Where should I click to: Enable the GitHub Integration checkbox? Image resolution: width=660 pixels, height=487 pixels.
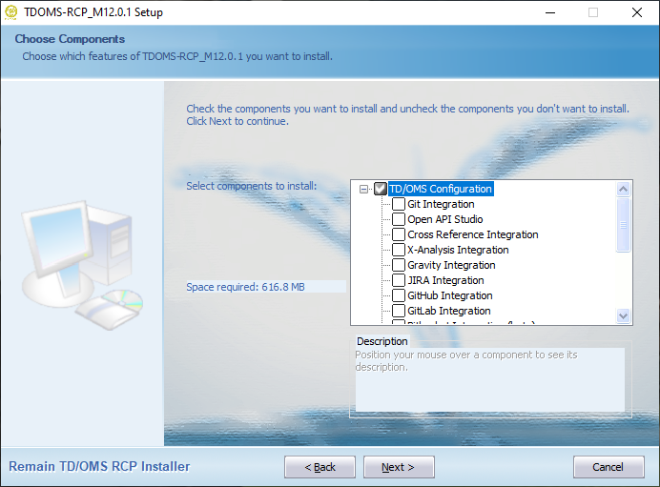pos(399,295)
